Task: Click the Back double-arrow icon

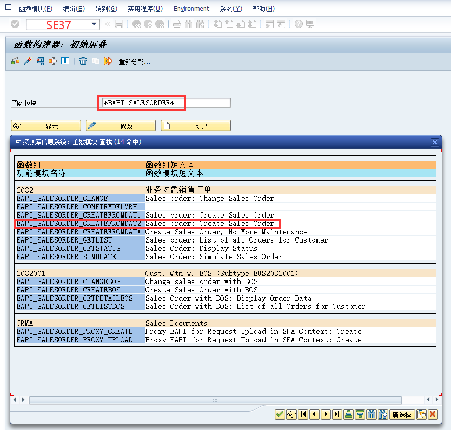Action: click(x=137, y=24)
